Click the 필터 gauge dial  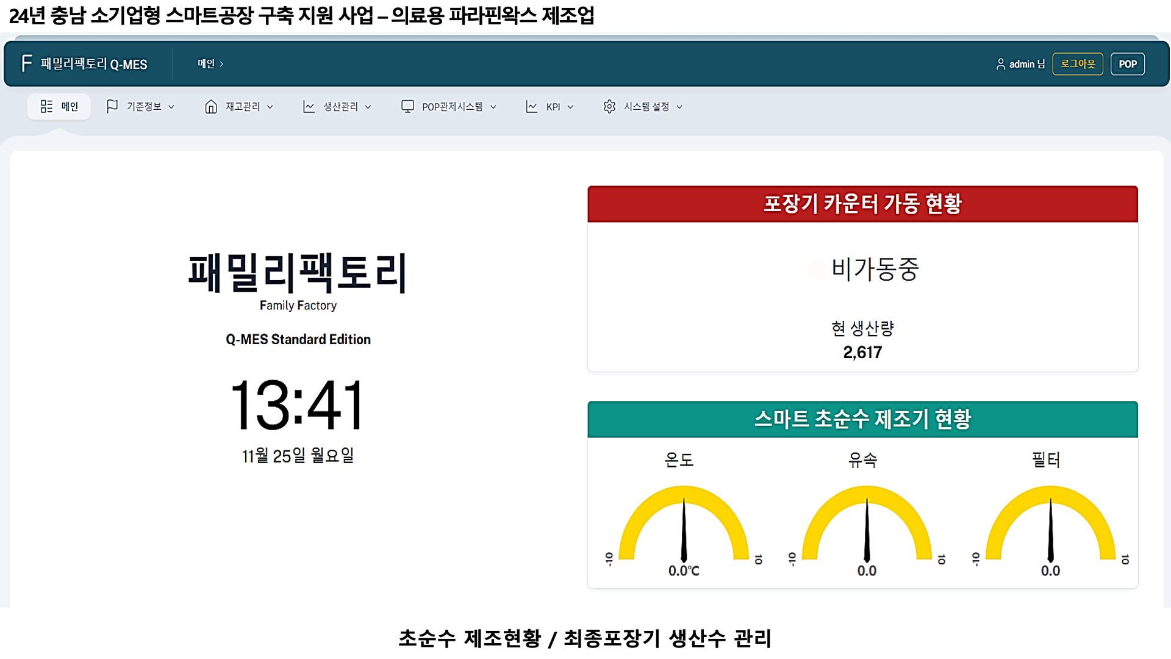(1050, 526)
